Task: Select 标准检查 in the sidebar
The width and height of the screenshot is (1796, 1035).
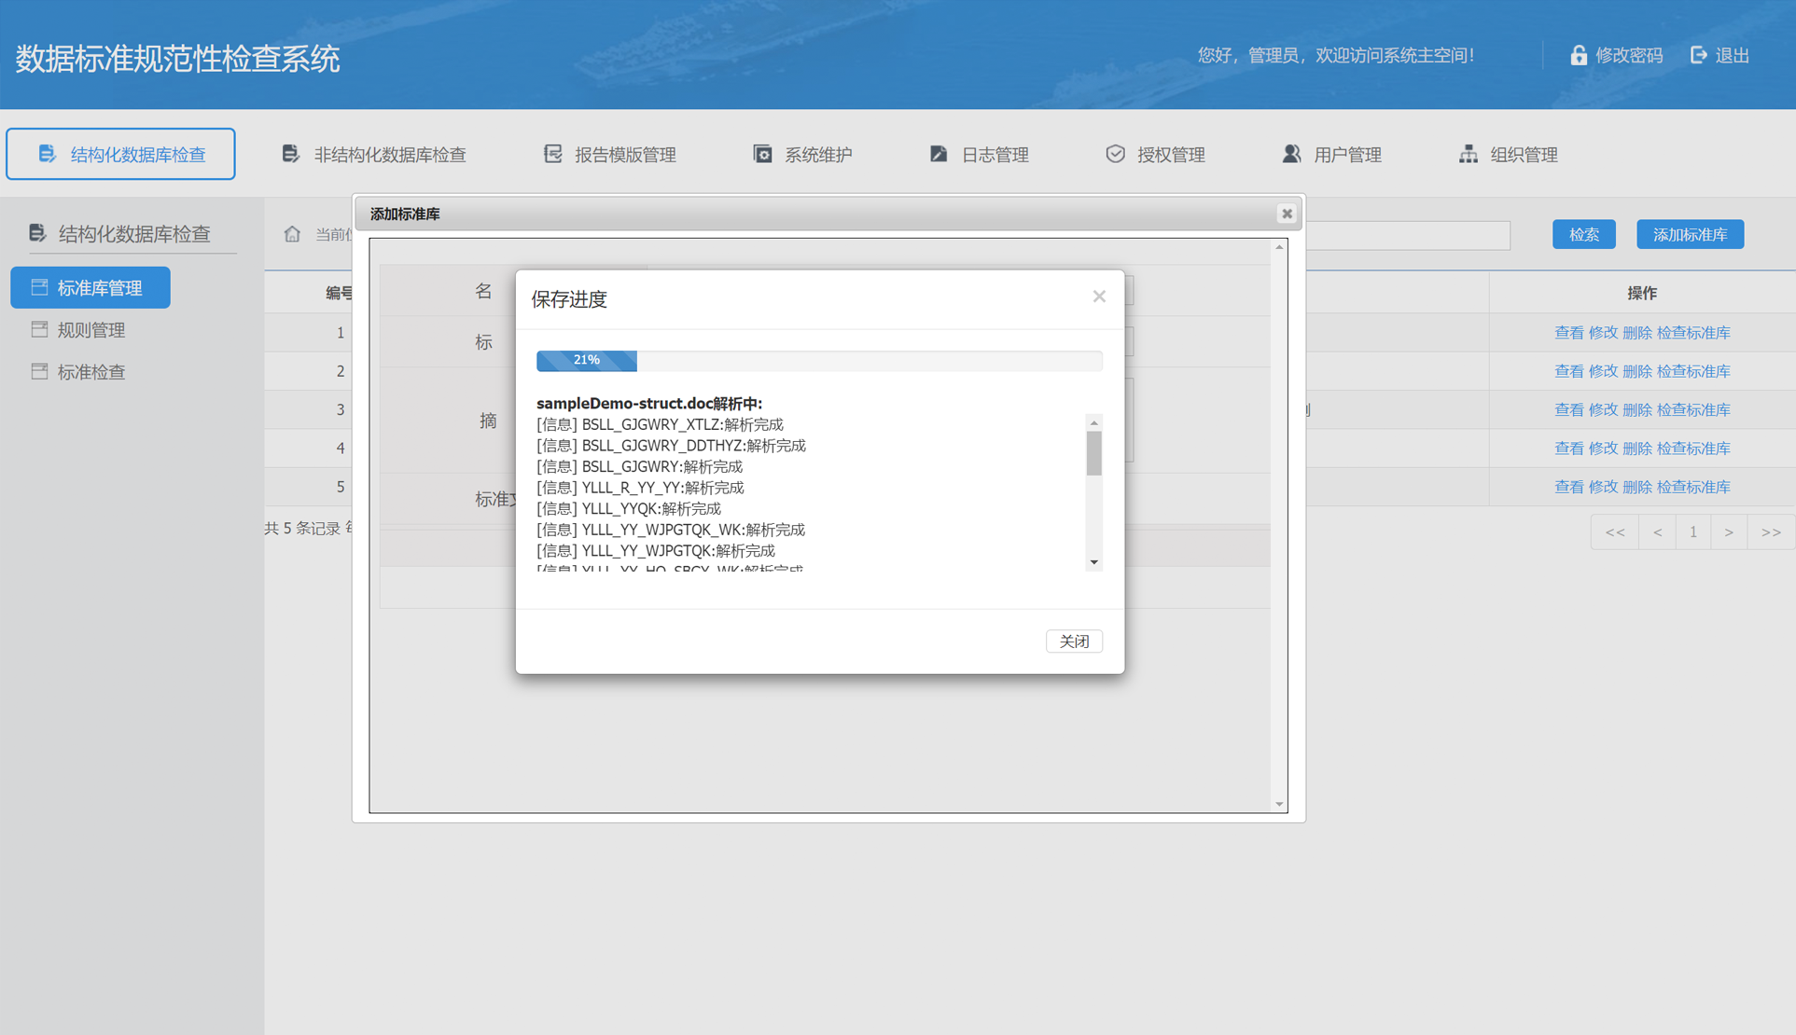Action: click(x=90, y=372)
